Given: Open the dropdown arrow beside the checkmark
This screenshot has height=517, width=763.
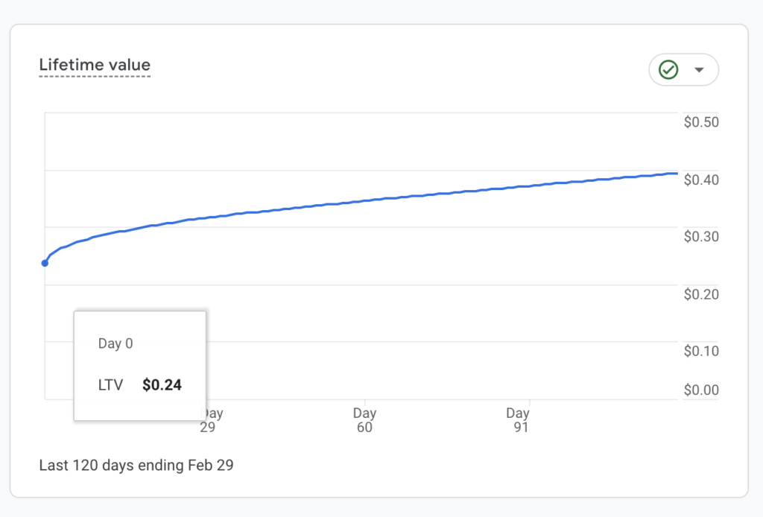Looking at the screenshot, I should 699,70.
